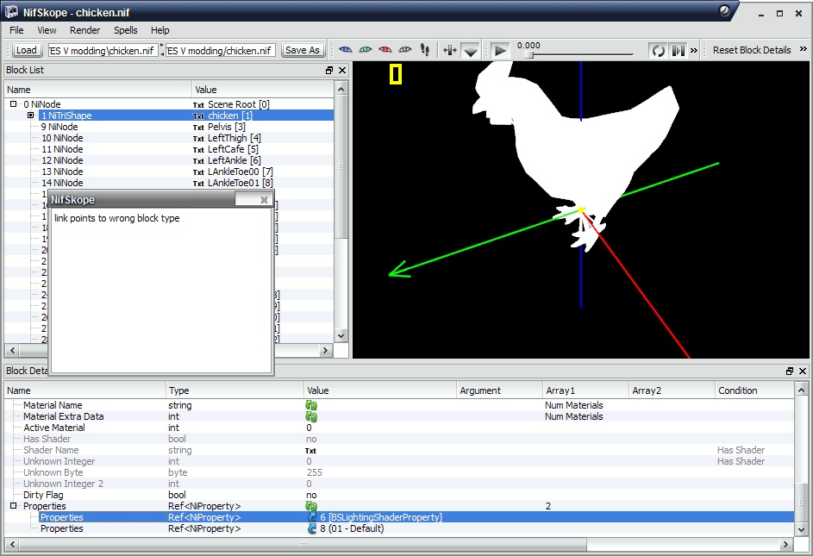This screenshot has width=813, height=556.
Task: Click the refresh icon in Material Name row
Action: [x=311, y=405]
